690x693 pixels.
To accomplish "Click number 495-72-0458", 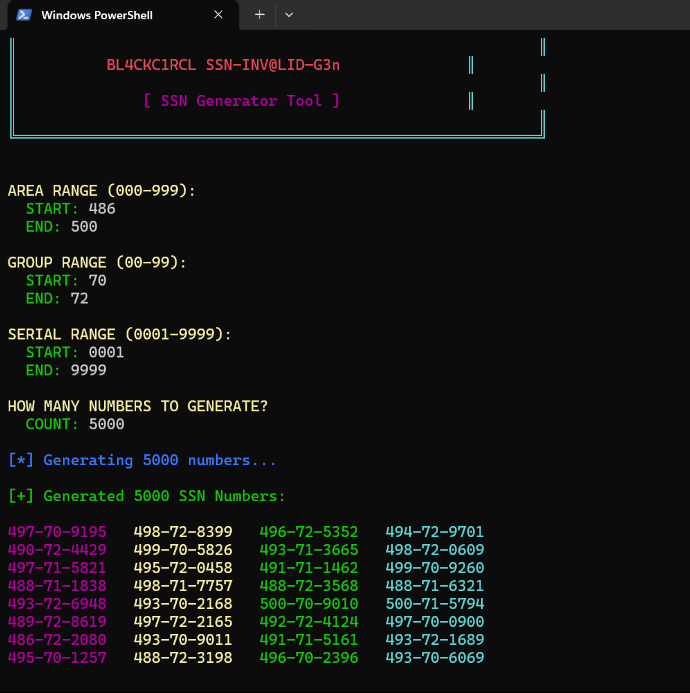I will [183, 568].
